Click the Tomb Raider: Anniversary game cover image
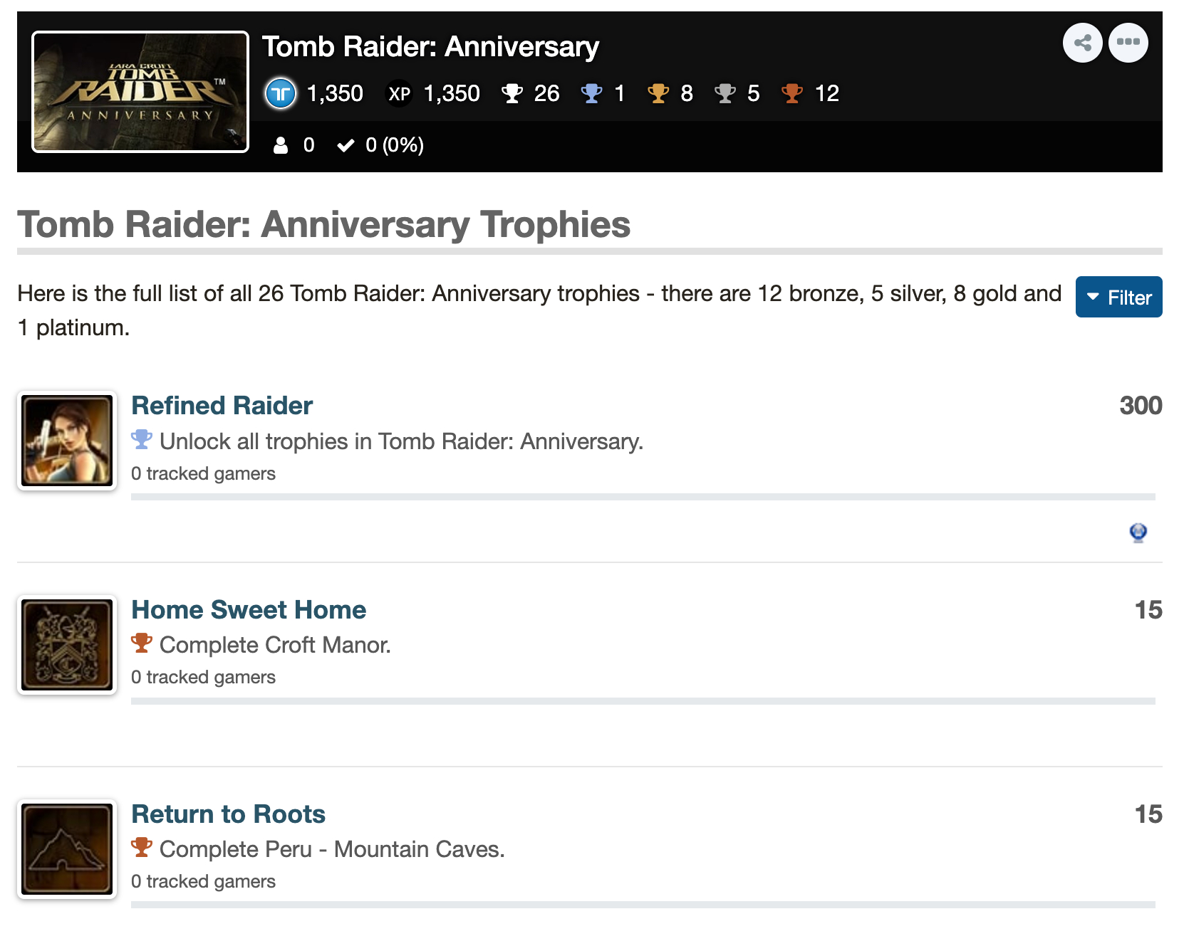The width and height of the screenshot is (1184, 941). tap(140, 92)
